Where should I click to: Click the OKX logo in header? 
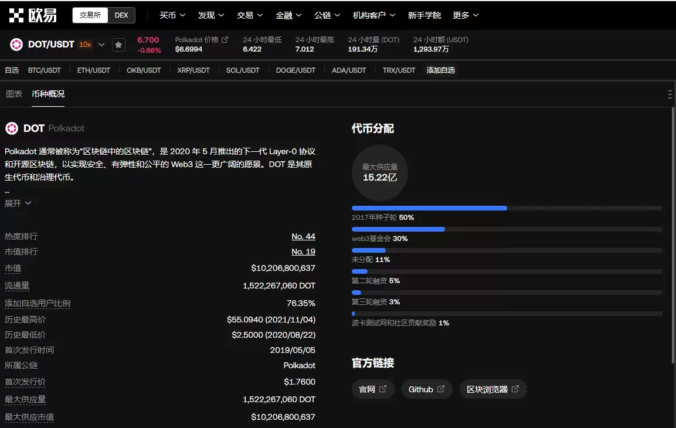click(33, 15)
